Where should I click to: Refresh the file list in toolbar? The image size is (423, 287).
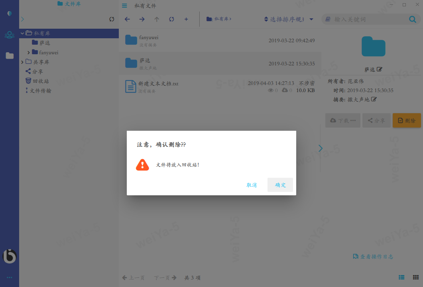(x=171, y=19)
